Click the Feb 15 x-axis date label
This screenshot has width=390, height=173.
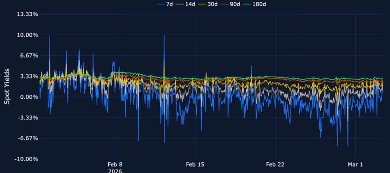(195, 164)
